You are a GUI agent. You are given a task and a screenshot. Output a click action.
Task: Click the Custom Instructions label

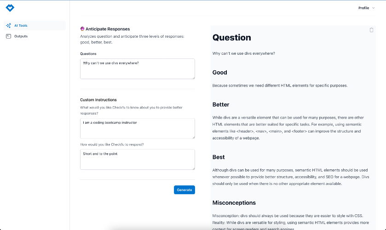click(98, 100)
